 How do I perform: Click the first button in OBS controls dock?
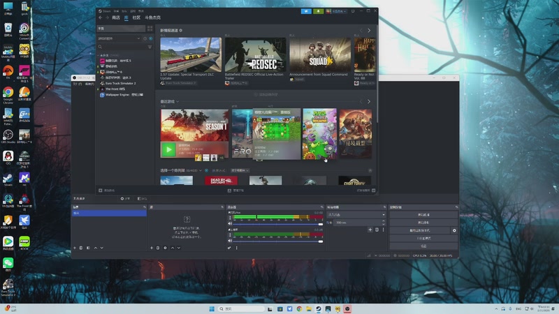(x=423, y=215)
